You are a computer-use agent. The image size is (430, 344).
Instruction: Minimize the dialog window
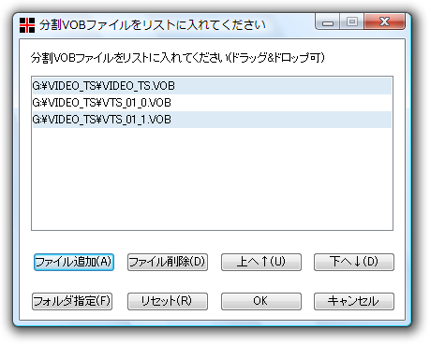tap(328, 21)
